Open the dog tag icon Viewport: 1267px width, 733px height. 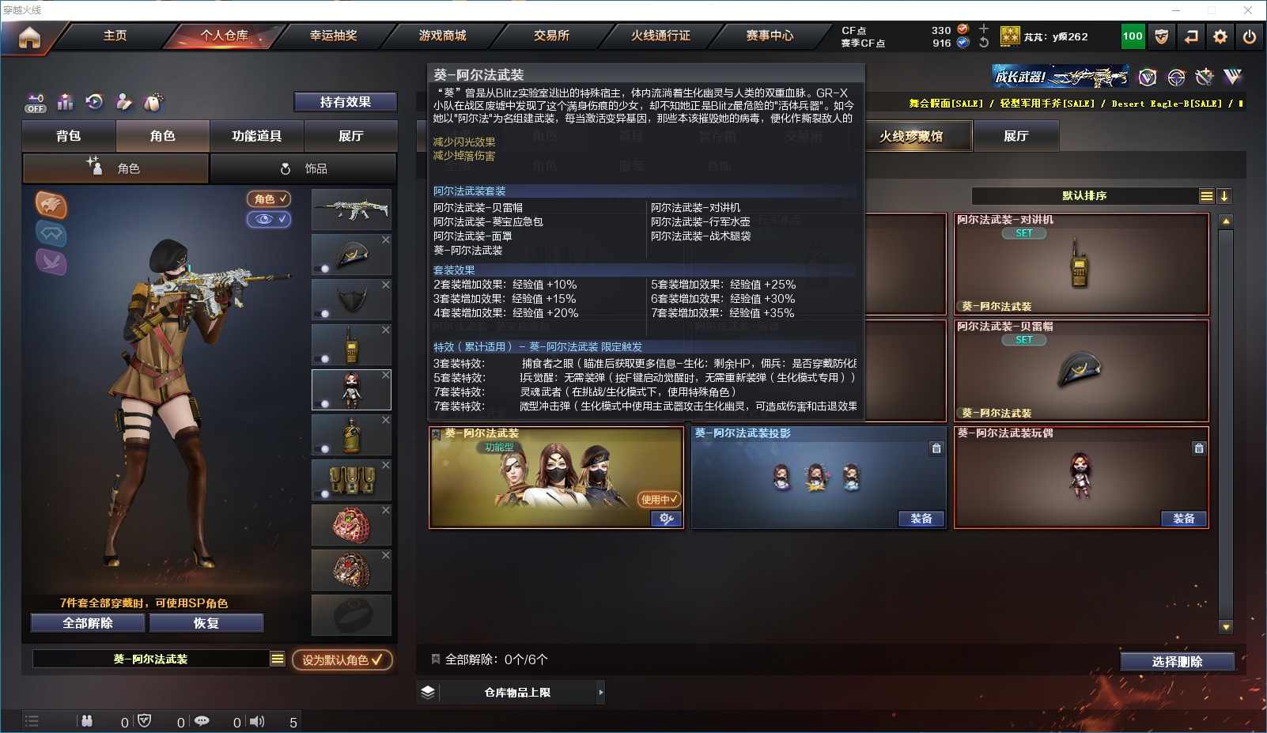[x=153, y=102]
